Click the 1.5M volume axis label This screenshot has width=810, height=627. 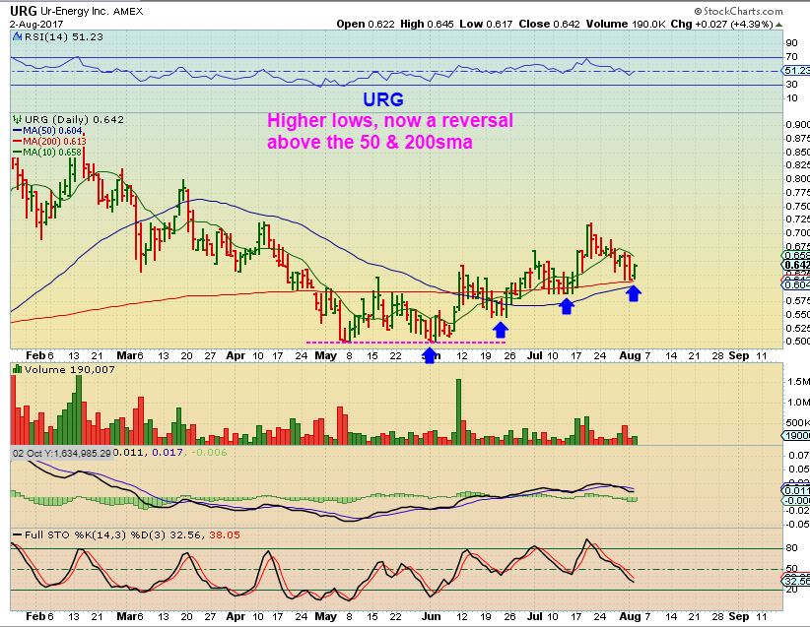(798, 381)
